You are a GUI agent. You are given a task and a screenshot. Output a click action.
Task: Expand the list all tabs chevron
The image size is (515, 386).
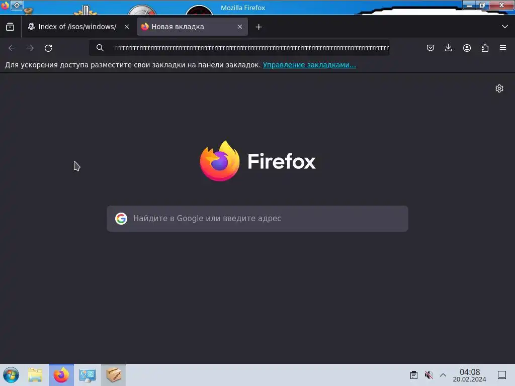tap(505, 27)
